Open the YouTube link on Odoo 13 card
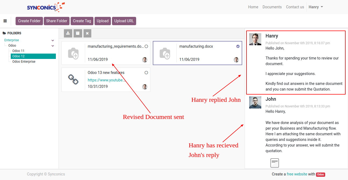 (x=107, y=80)
